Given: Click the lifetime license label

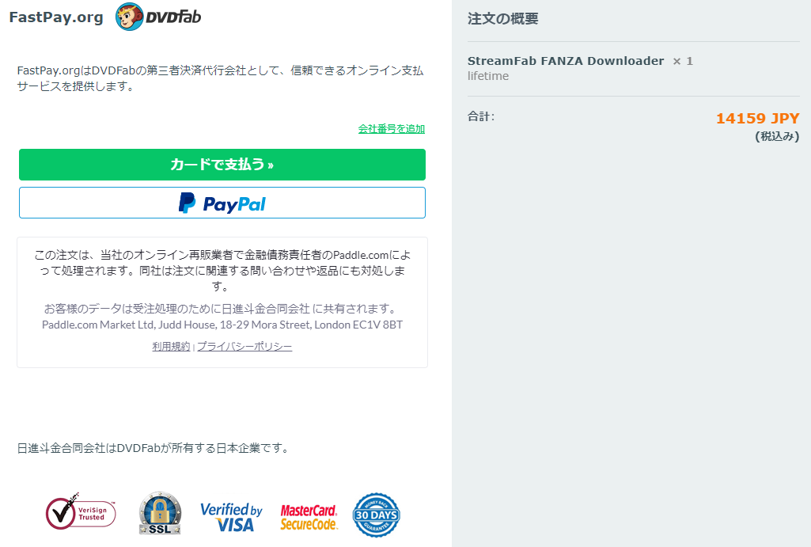Looking at the screenshot, I should click(x=488, y=76).
